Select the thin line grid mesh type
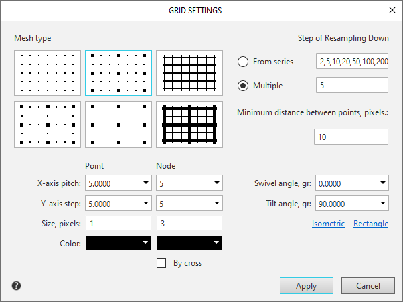403x302 pixels. [x=189, y=73]
